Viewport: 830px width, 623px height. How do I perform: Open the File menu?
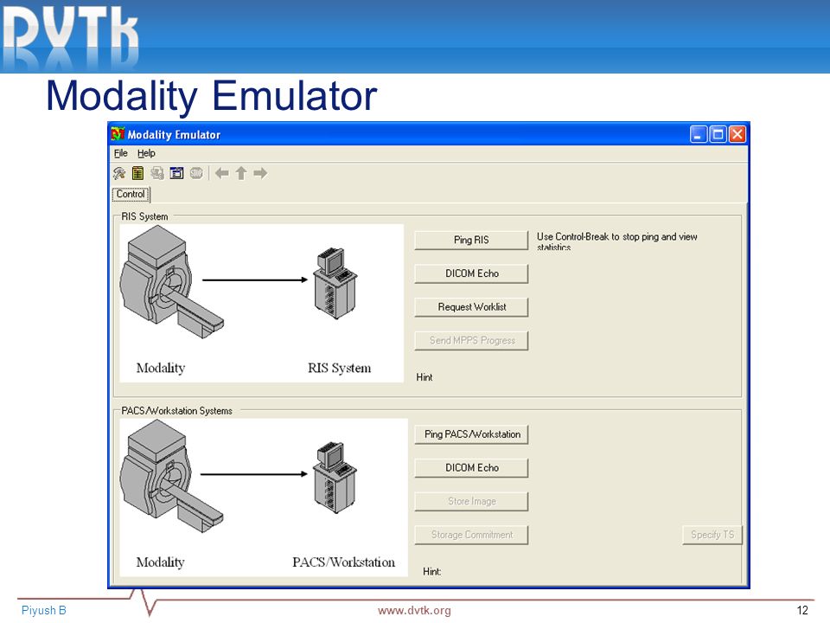[121, 154]
